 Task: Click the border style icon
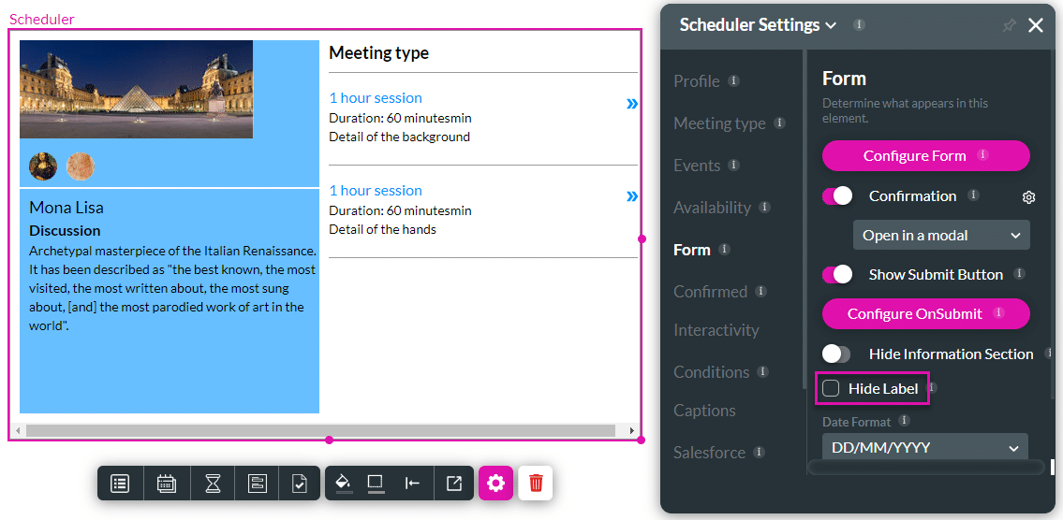click(376, 484)
